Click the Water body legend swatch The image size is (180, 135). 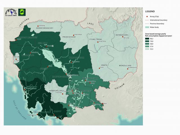[147, 27]
